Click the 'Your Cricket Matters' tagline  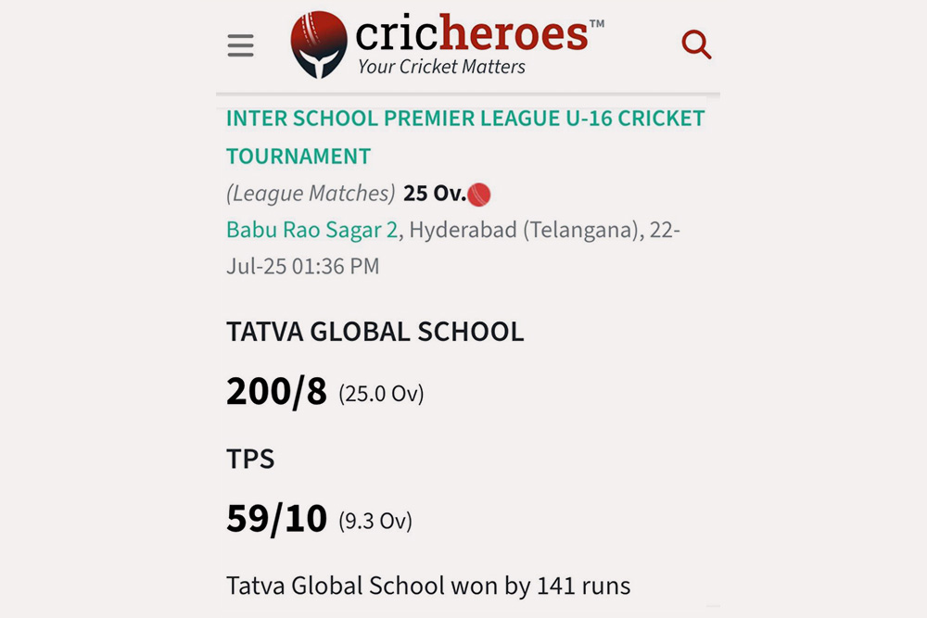point(441,67)
